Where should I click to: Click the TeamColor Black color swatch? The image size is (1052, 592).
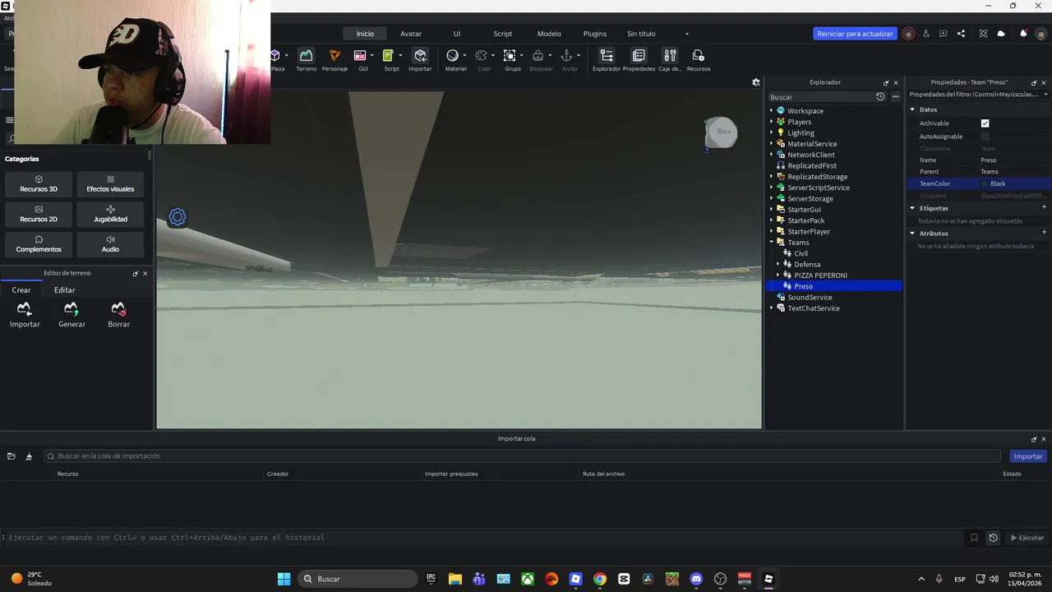click(985, 183)
